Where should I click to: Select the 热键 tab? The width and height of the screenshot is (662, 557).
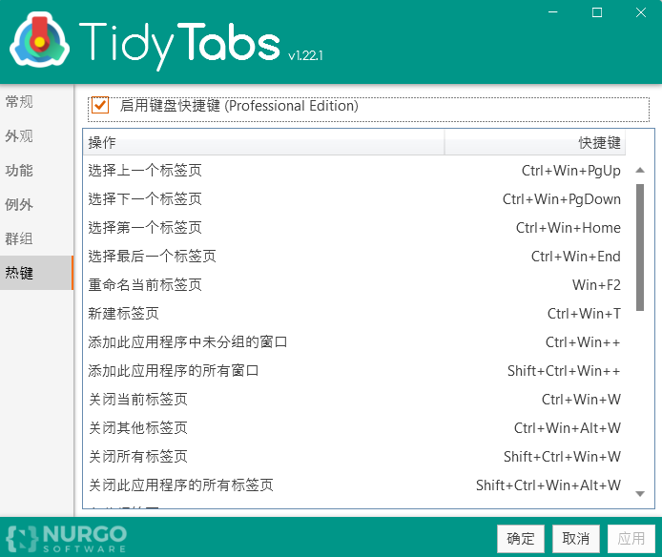coord(37,273)
